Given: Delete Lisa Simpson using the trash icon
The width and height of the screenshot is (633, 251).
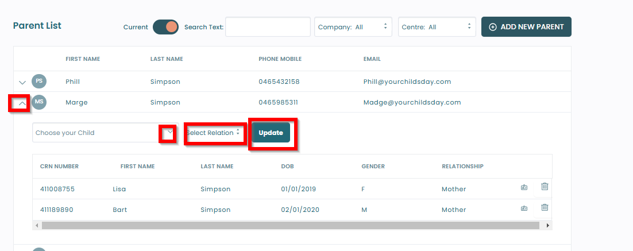Looking at the screenshot, I should coord(545,187).
